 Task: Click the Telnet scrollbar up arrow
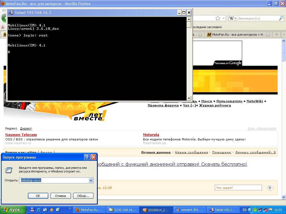(x=189, y=19)
